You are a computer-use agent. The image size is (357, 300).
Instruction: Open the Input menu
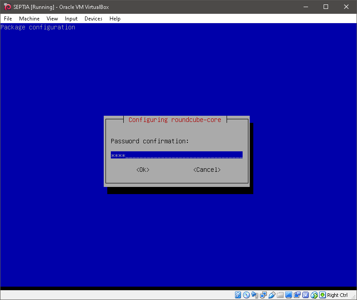(71, 19)
